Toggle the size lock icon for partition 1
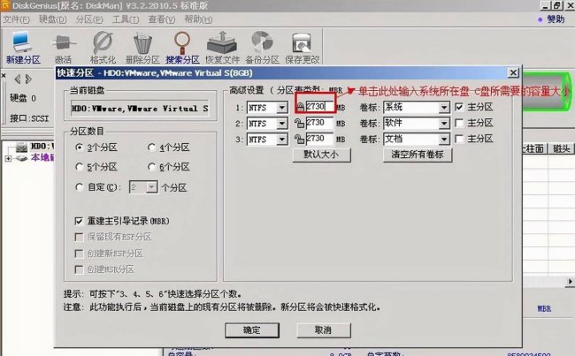 point(301,107)
